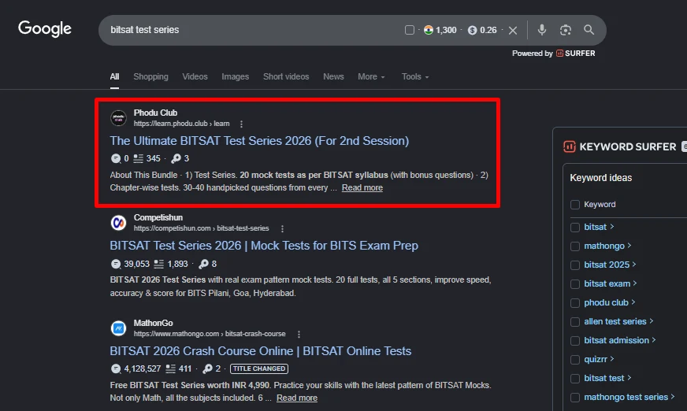Tick the checkbox in the search bar

coord(410,30)
